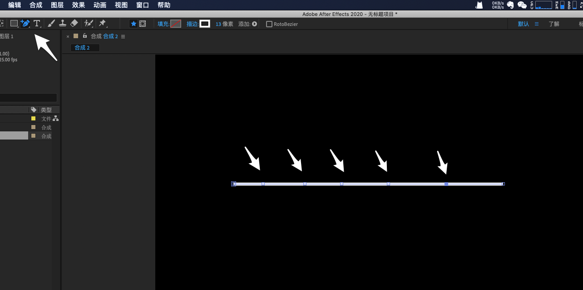Image resolution: width=583 pixels, height=290 pixels.
Task: Open the 添加 add menu arrow
Action: coord(254,24)
